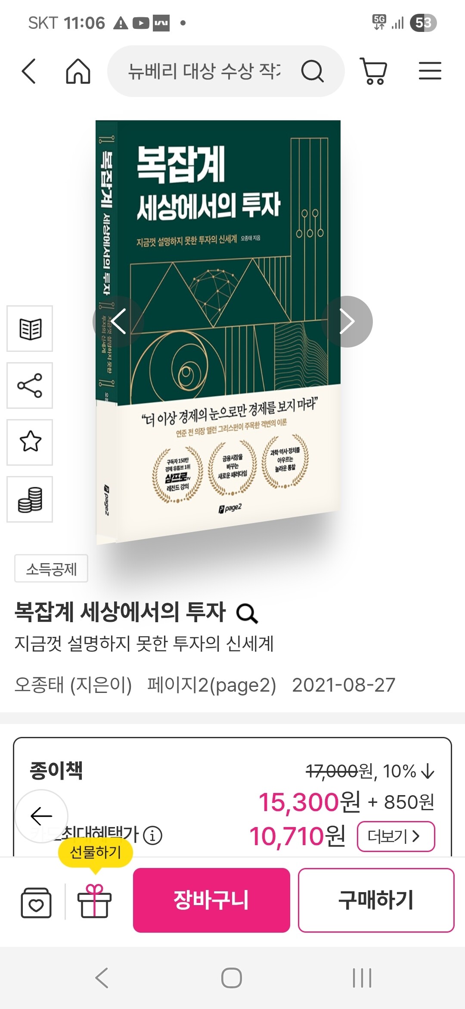Viewport: 465px width, 1009px height.
Task: Show next book cover image
Action: coord(347,322)
